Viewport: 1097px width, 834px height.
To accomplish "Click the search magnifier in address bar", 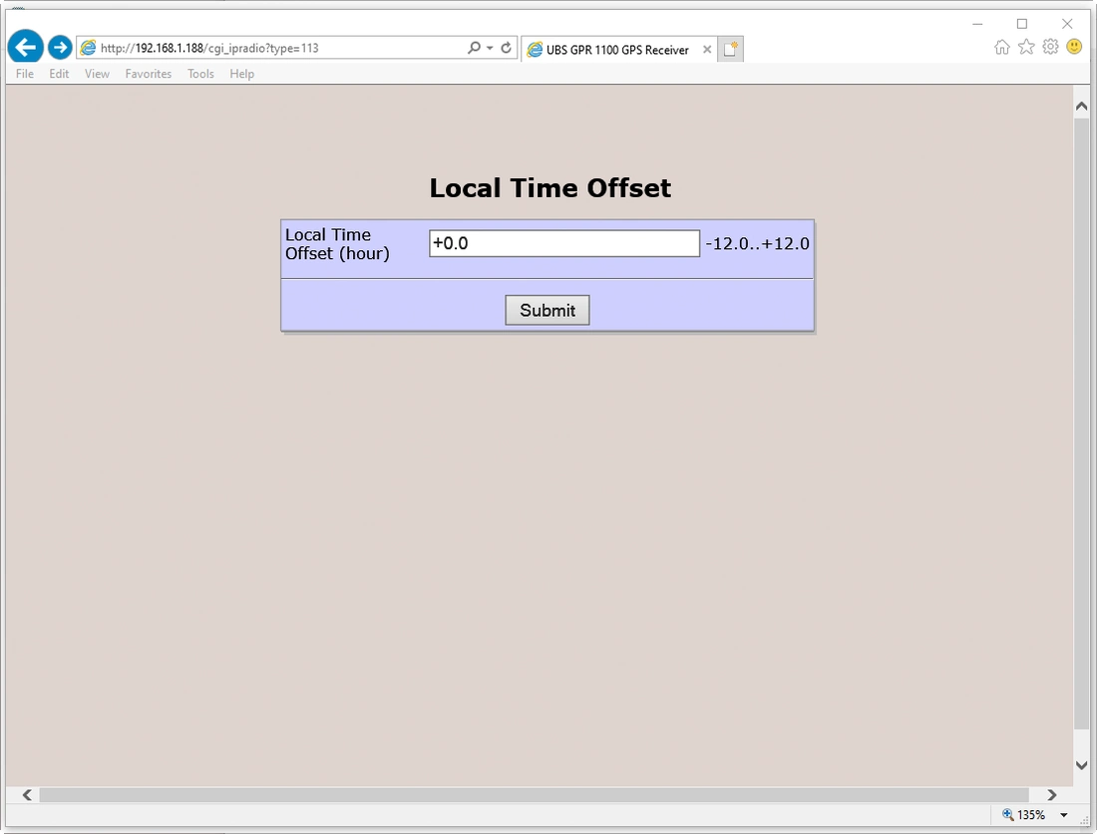I will pyautogui.click(x=474, y=48).
